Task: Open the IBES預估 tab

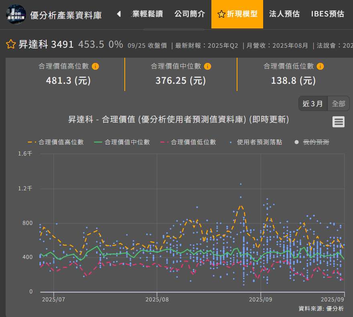Action: 327,14
